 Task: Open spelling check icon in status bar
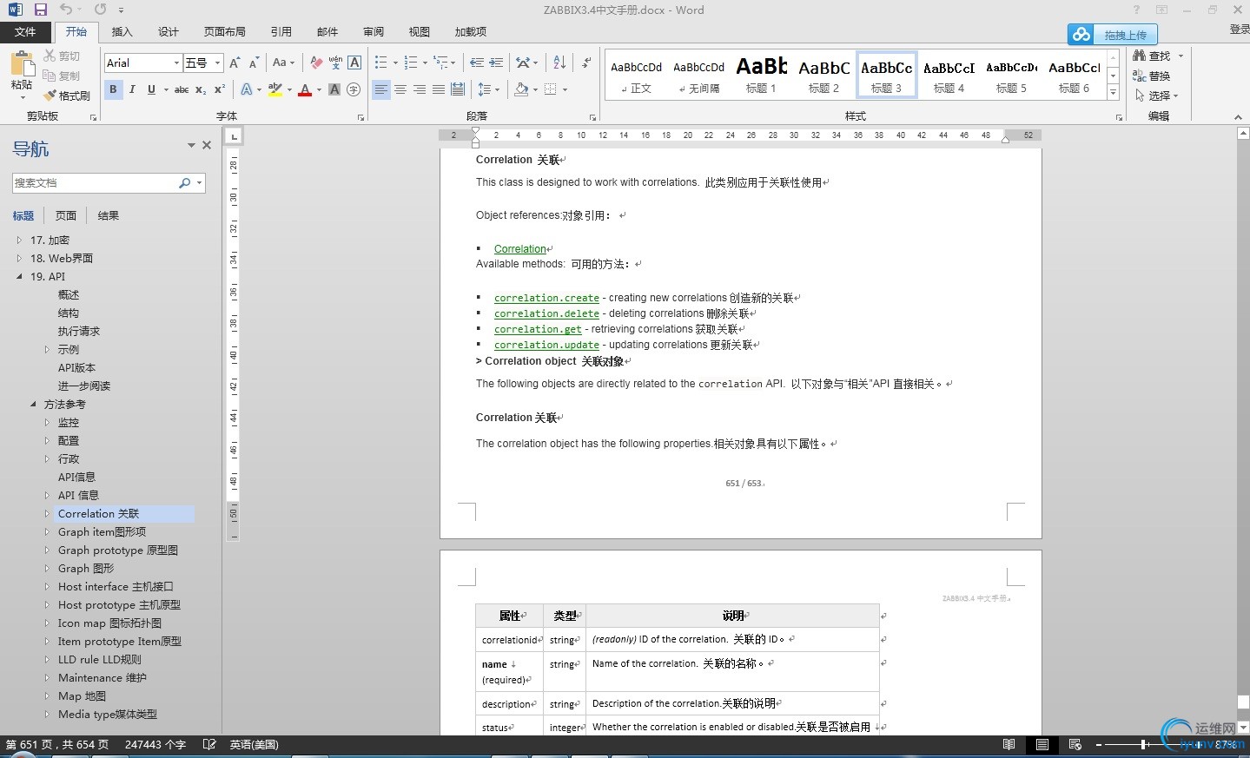click(x=208, y=744)
